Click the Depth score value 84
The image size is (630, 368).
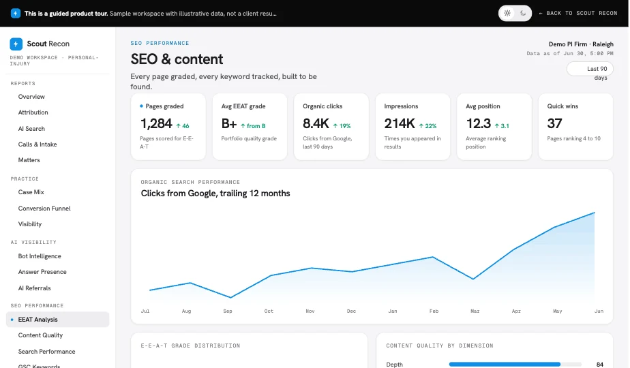[x=600, y=365]
